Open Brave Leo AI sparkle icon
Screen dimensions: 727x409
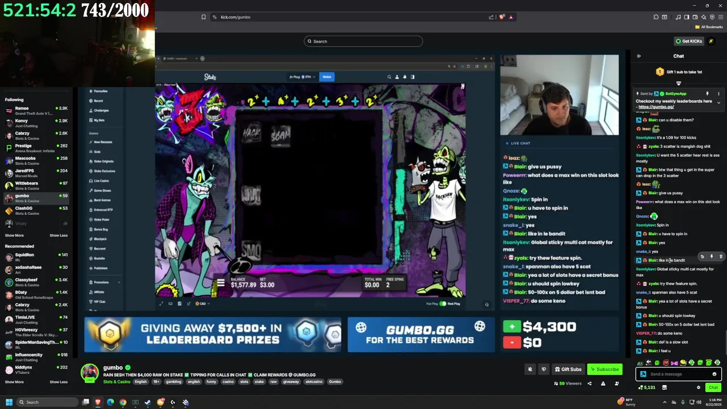[x=704, y=17]
